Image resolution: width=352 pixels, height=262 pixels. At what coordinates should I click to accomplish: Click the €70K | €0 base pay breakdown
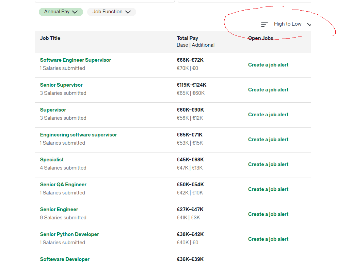coord(188,68)
